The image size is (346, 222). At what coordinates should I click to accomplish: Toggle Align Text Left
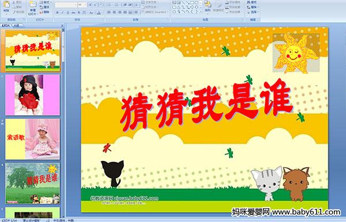(x=109, y=12)
